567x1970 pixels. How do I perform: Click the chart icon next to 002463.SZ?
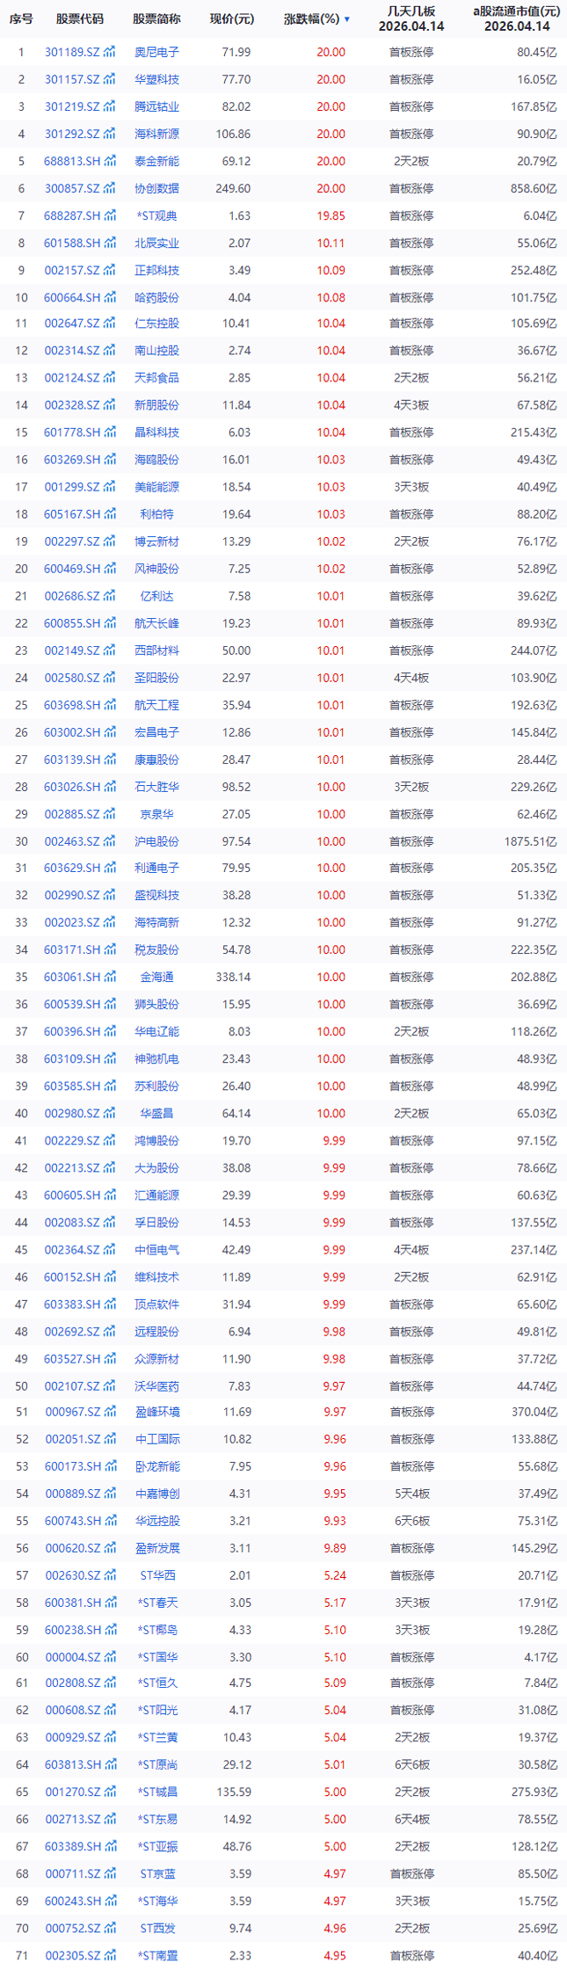pyautogui.click(x=110, y=841)
